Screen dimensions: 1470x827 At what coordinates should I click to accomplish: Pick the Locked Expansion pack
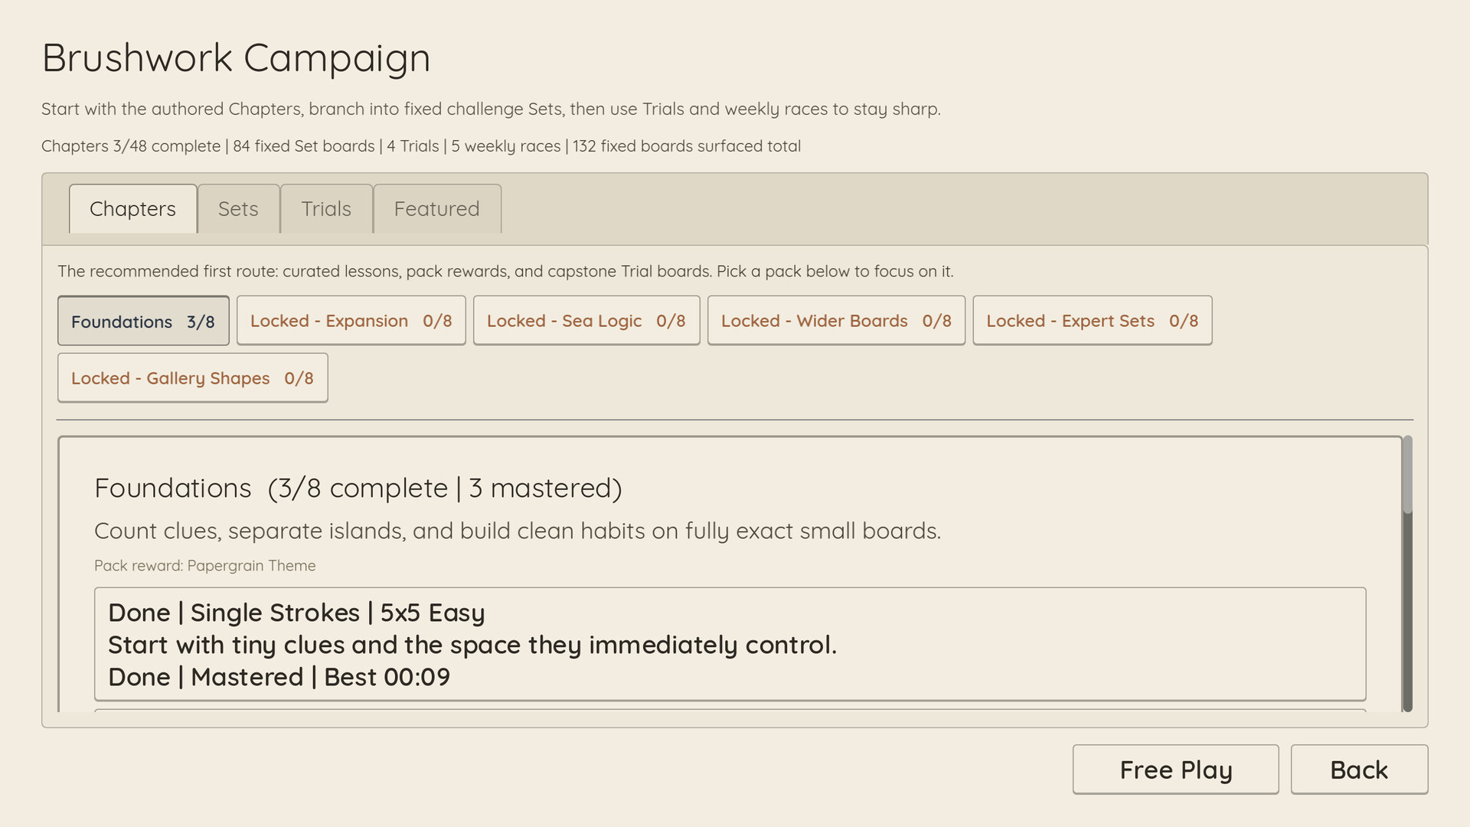pyautogui.click(x=351, y=321)
